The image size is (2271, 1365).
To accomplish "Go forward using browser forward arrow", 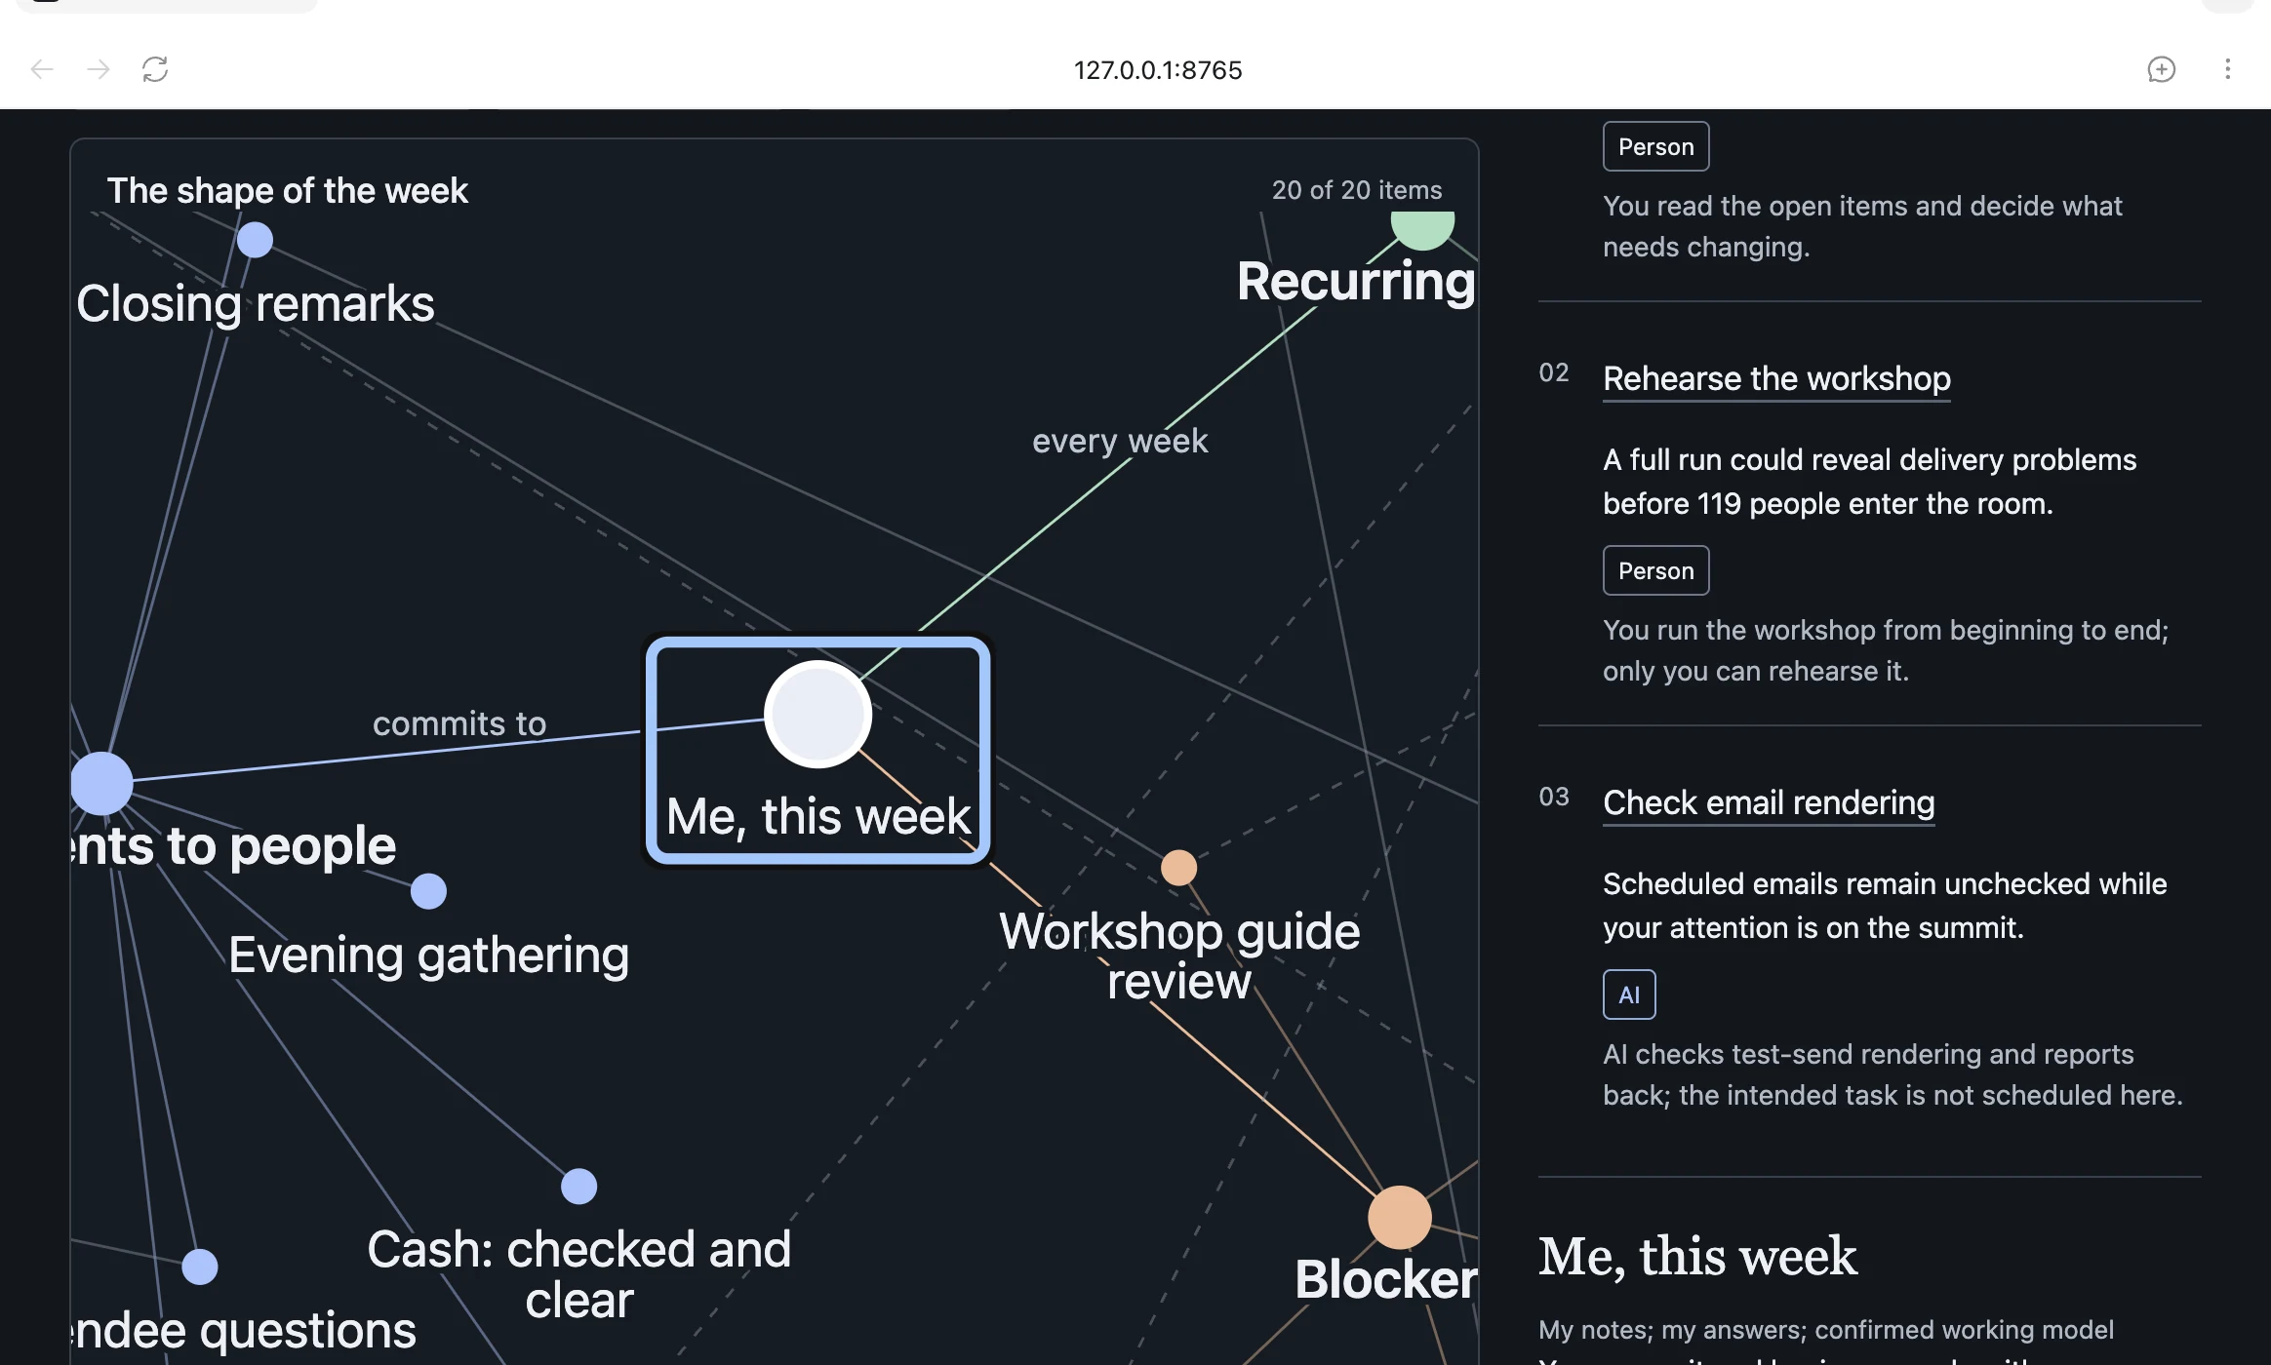I will pyautogui.click(x=99, y=69).
